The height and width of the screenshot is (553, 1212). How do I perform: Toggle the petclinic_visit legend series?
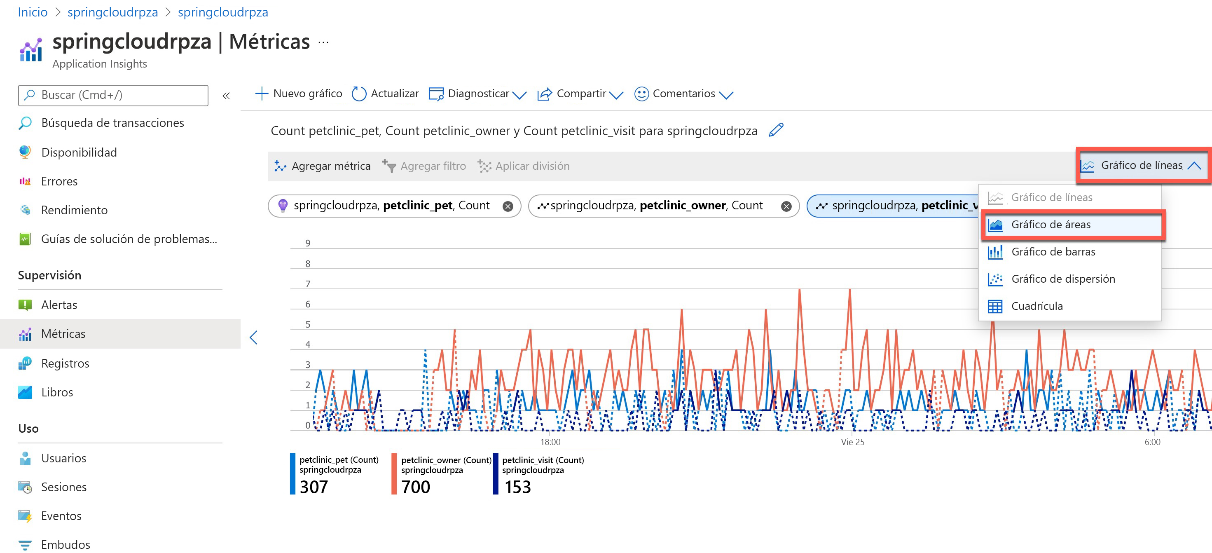[x=543, y=465]
